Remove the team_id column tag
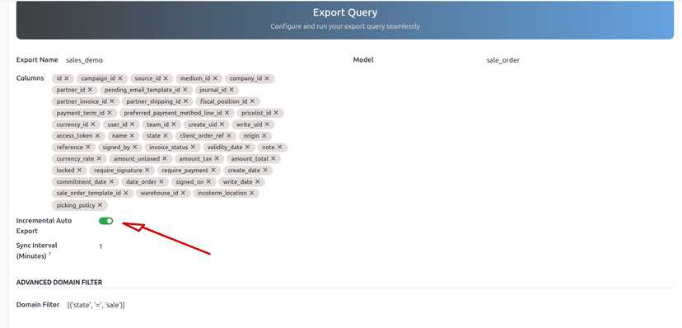The image size is (682, 328). coord(174,124)
